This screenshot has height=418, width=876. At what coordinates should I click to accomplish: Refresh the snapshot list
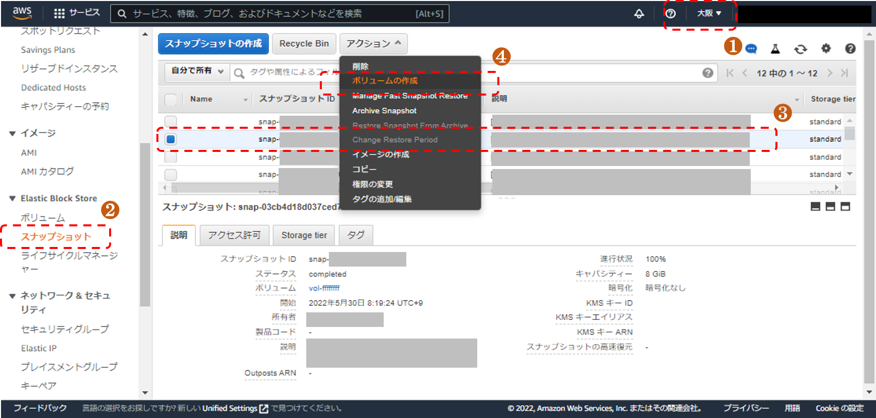(800, 49)
